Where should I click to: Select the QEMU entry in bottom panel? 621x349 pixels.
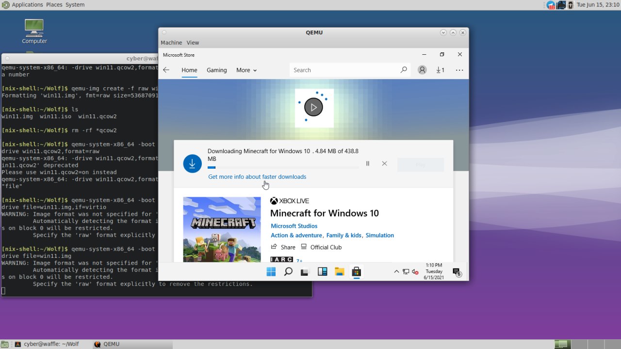[x=132, y=344]
